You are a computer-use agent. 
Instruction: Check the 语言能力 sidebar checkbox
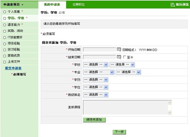pyautogui.click(x=5, y=25)
